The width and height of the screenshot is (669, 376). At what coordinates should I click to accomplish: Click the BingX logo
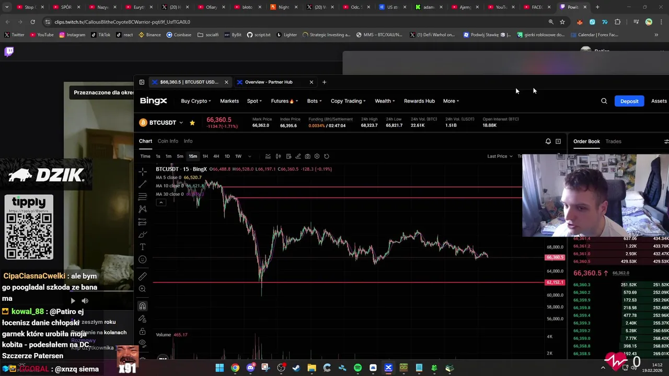153,101
